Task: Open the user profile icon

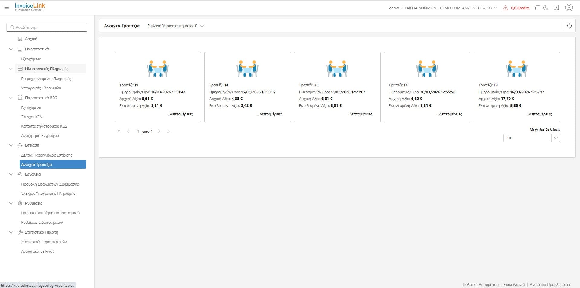Action: [569, 8]
